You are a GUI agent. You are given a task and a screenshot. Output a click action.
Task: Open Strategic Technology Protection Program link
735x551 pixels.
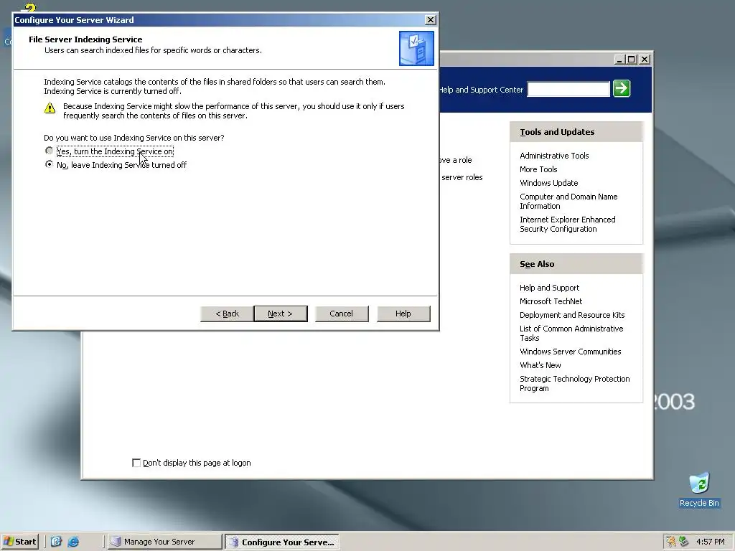click(574, 383)
